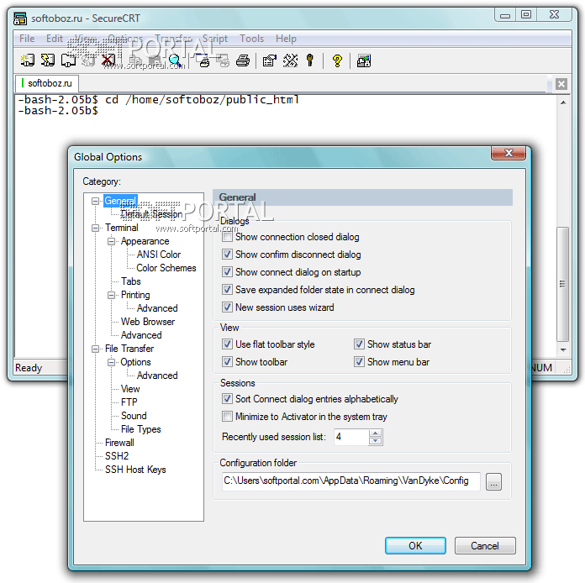Collapse the Options node under File Transfer

111,362
